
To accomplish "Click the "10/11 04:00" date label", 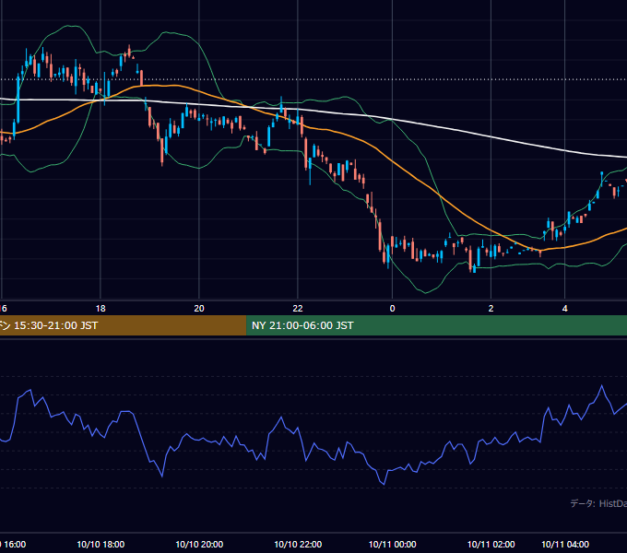I will (x=565, y=544).
